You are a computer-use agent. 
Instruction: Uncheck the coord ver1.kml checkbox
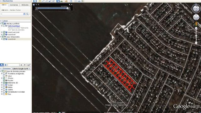[4, 32]
